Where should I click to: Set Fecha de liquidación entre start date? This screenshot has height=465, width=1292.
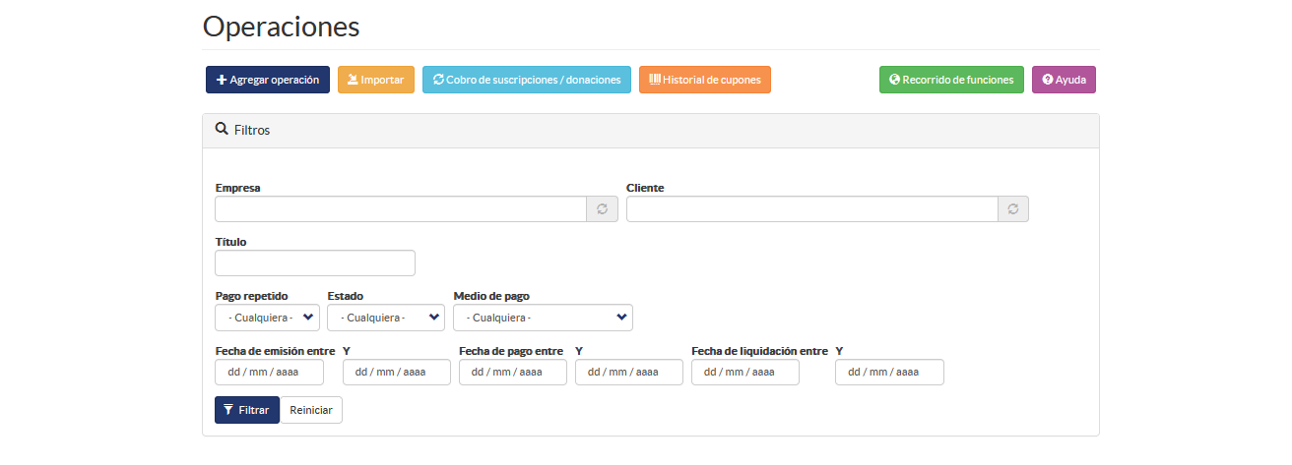pyautogui.click(x=745, y=372)
